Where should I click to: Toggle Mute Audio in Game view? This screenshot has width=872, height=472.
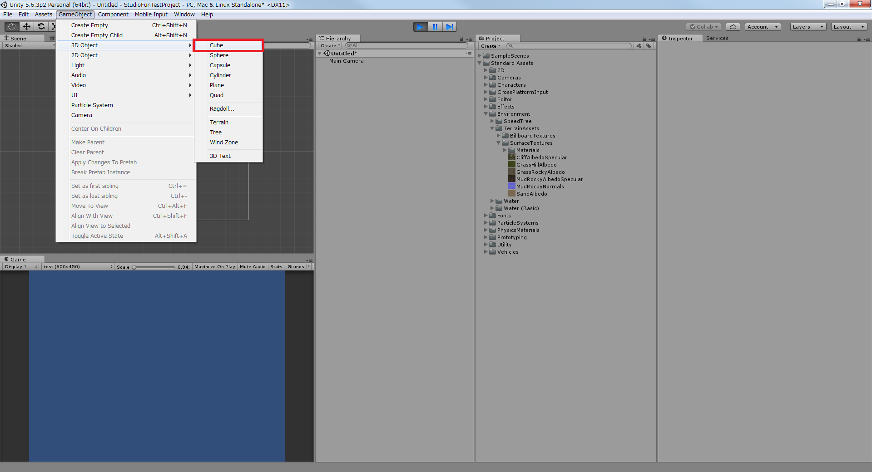click(x=253, y=267)
